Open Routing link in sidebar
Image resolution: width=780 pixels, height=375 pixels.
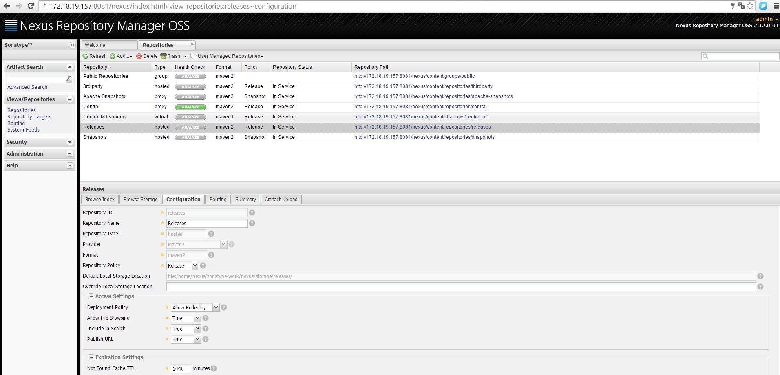(x=16, y=123)
